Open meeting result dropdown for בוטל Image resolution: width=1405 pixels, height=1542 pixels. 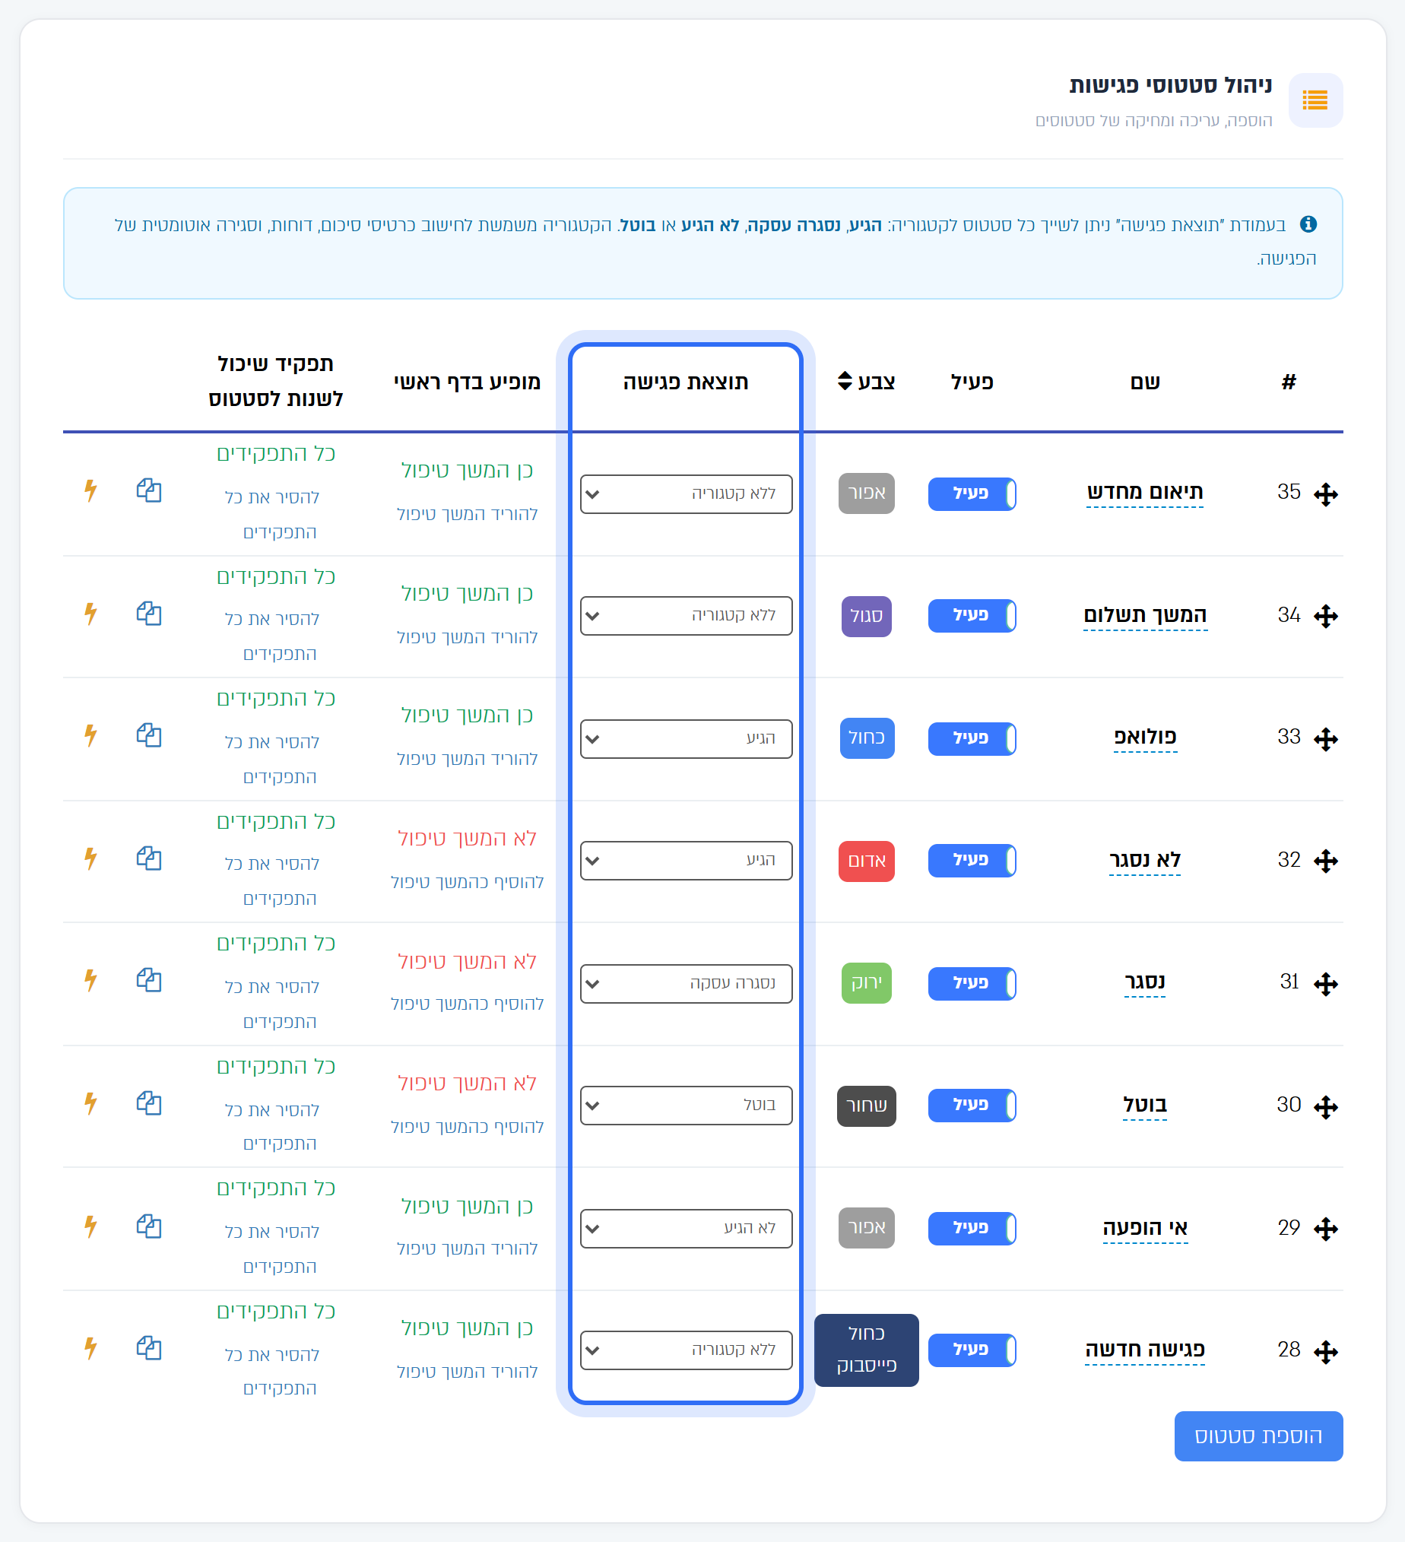[x=686, y=1105]
